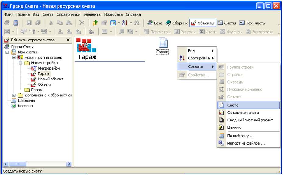283x175 pixels.
Task: Click the printer icon at toolbar start
Action: point(7,23)
